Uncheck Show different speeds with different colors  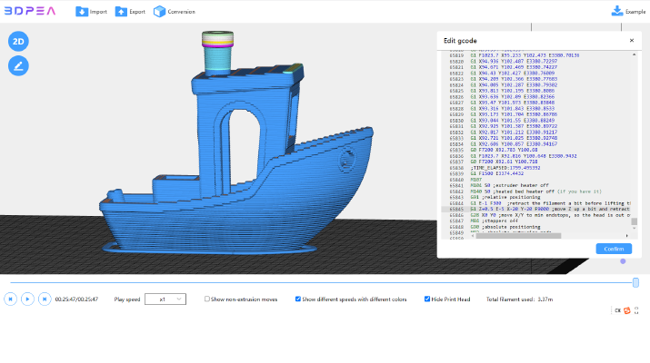pyautogui.click(x=297, y=299)
